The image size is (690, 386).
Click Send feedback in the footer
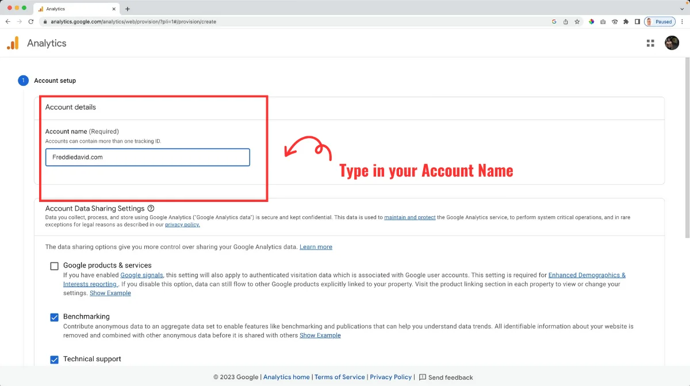click(446, 377)
